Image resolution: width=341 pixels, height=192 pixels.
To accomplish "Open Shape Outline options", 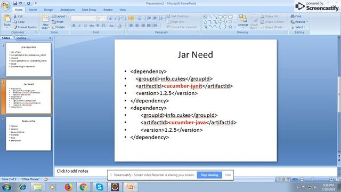I will tap(272, 22).
